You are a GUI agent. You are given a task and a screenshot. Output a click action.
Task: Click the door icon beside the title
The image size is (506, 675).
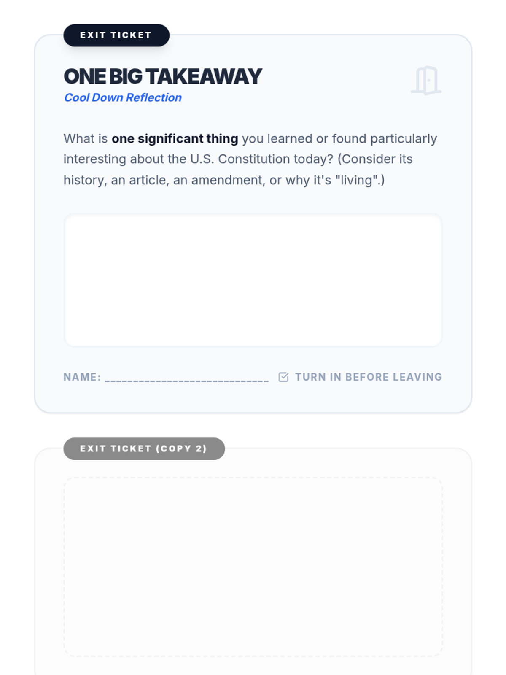click(x=426, y=80)
